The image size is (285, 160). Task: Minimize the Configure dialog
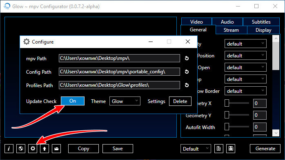(x=151, y=42)
